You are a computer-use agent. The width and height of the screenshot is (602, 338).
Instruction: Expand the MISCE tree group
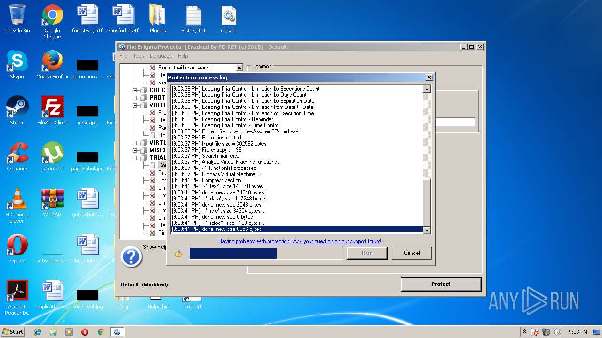point(135,150)
